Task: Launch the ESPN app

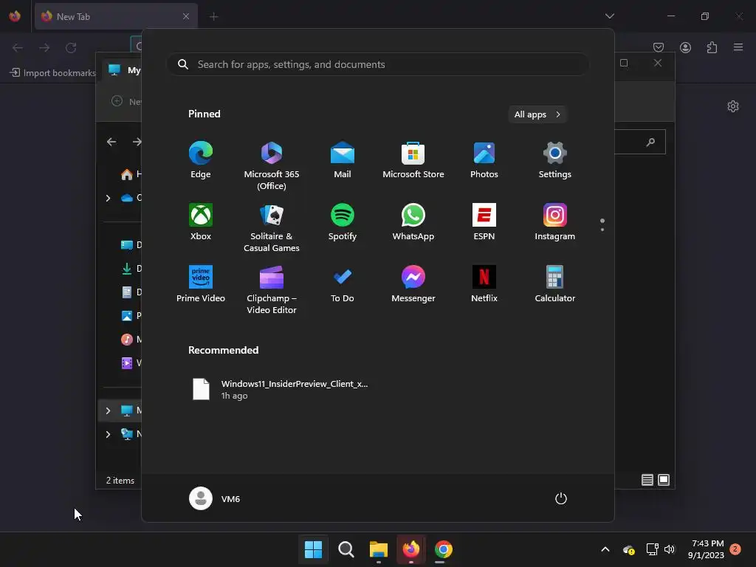Action: pyautogui.click(x=484, y=222)
